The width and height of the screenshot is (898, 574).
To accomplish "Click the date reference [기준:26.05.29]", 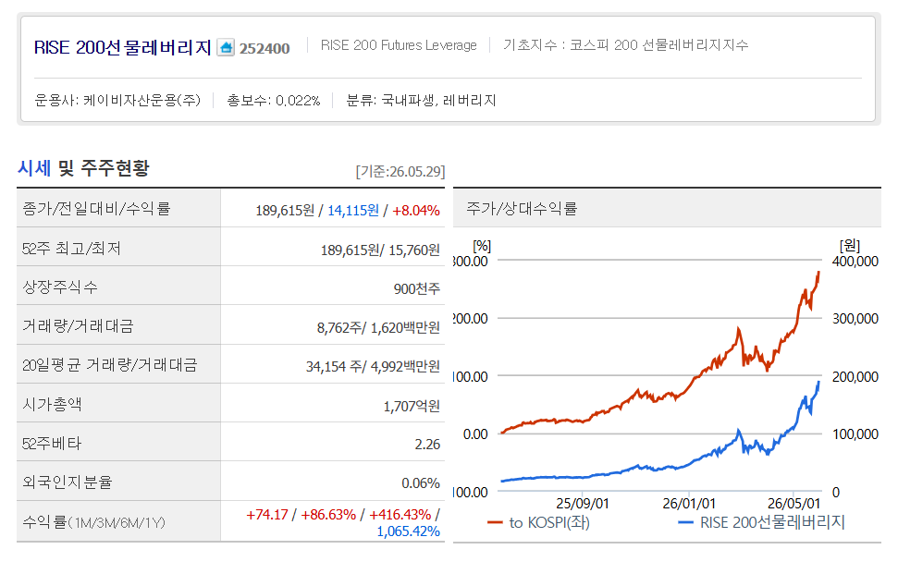I will 400,171.
